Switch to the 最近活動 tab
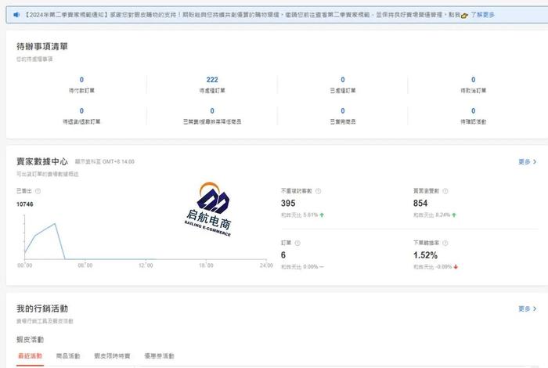This screenshot has width=548, height=368. click(x=30, y=355)
